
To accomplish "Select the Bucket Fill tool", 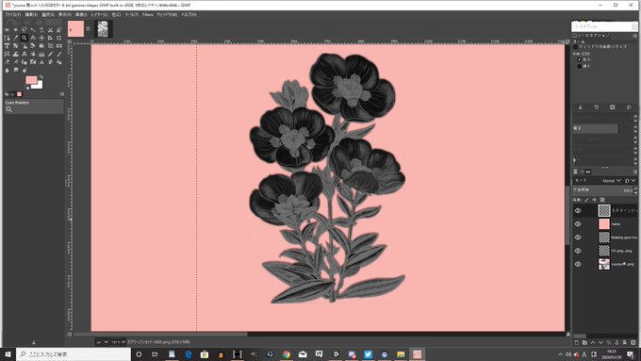I will pyautogui.click(x=33, y=54).
